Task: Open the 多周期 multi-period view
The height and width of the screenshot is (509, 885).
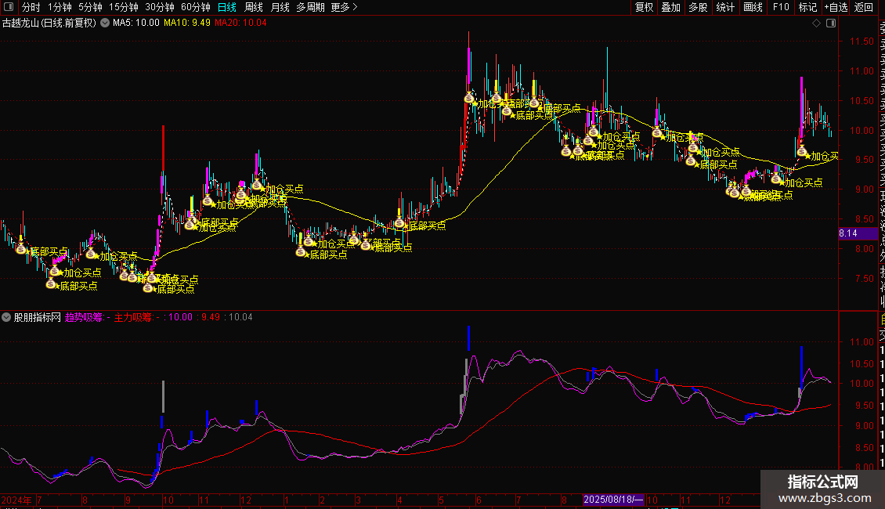Action: click(310, 7)
